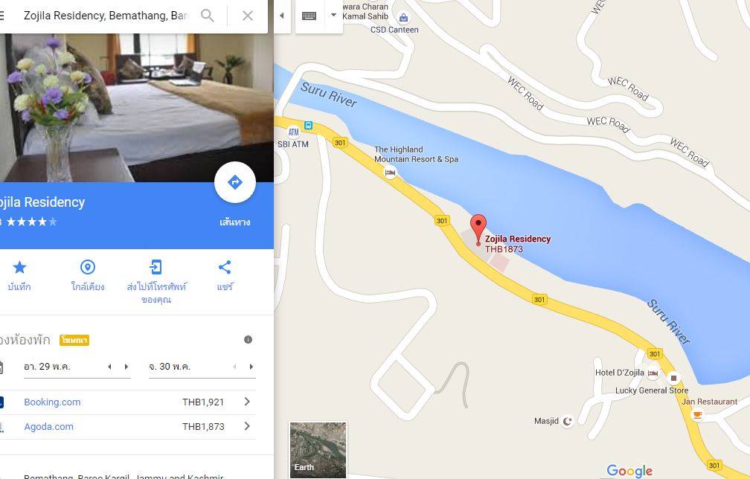The image size is (750, 479).
Task: Click the blue directions arrow button
Action: coord(235,182)
